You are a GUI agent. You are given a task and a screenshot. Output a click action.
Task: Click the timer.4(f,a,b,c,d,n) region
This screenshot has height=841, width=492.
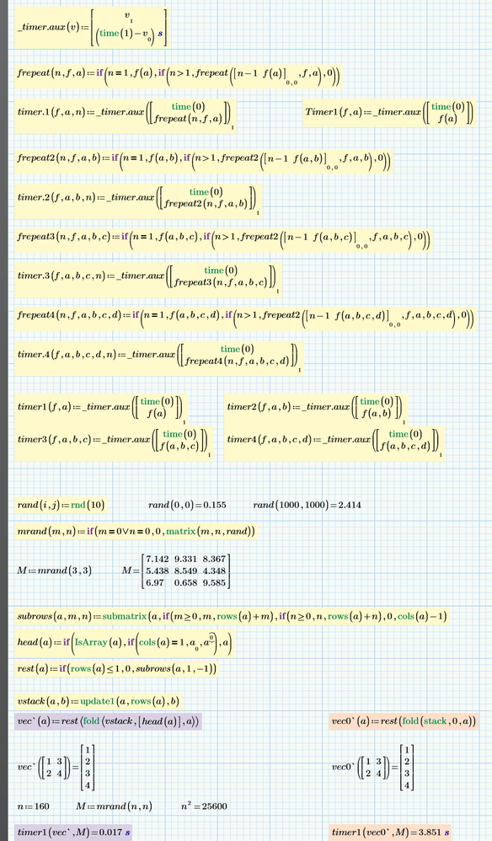point(158,357)
